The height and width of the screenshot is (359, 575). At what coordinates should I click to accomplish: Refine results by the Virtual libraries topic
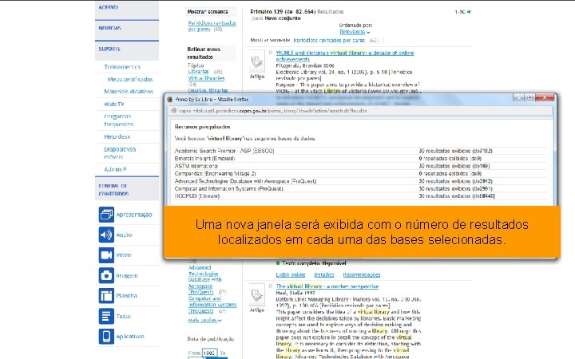[206, 78]
